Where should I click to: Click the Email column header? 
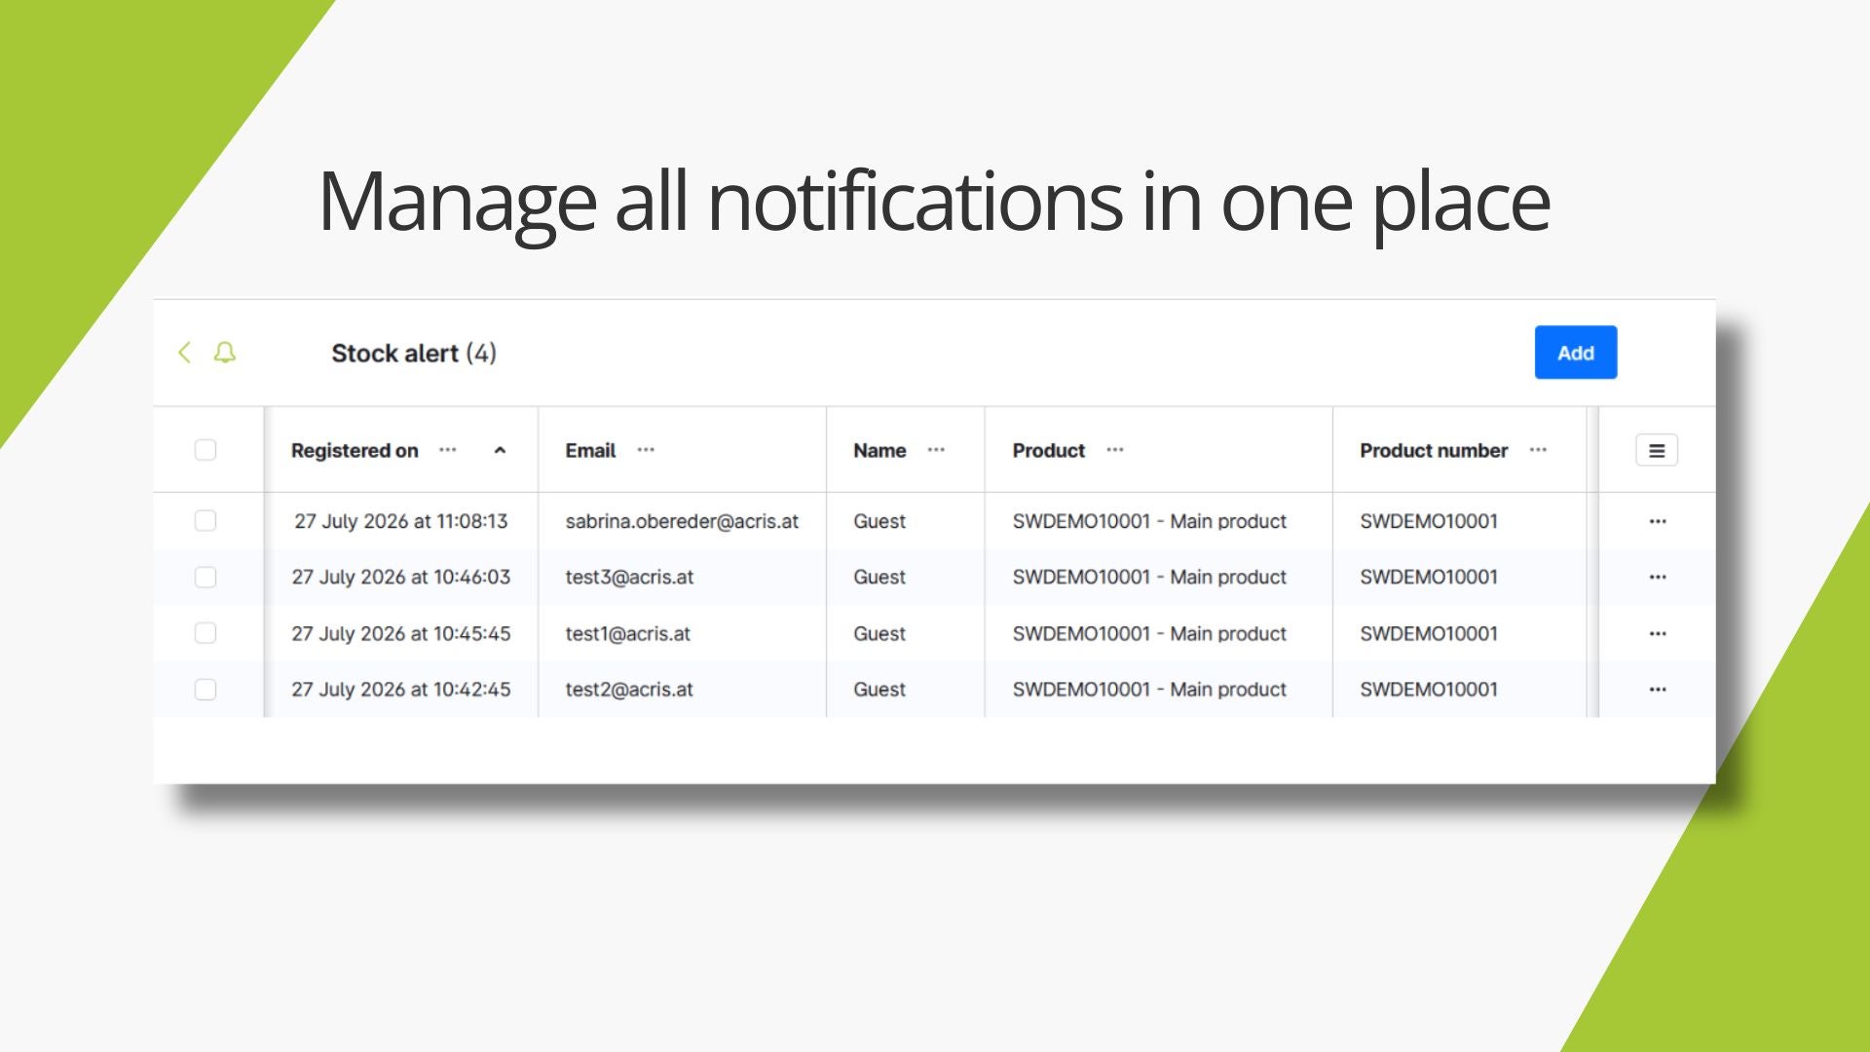click(590, 450)
